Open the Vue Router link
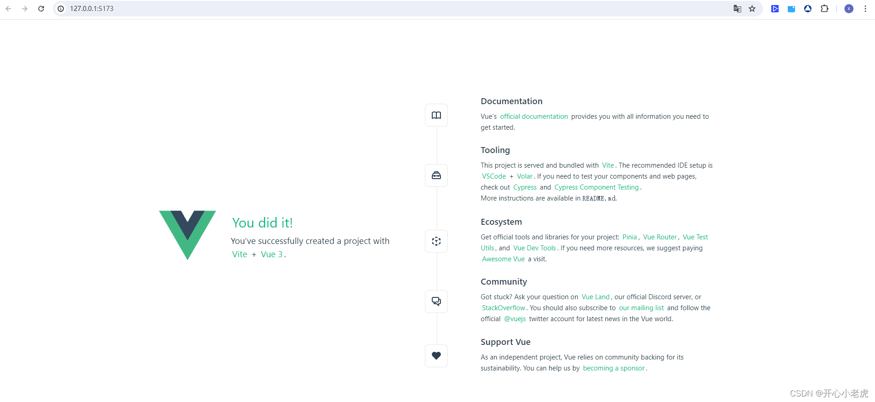 pos(660,237)
